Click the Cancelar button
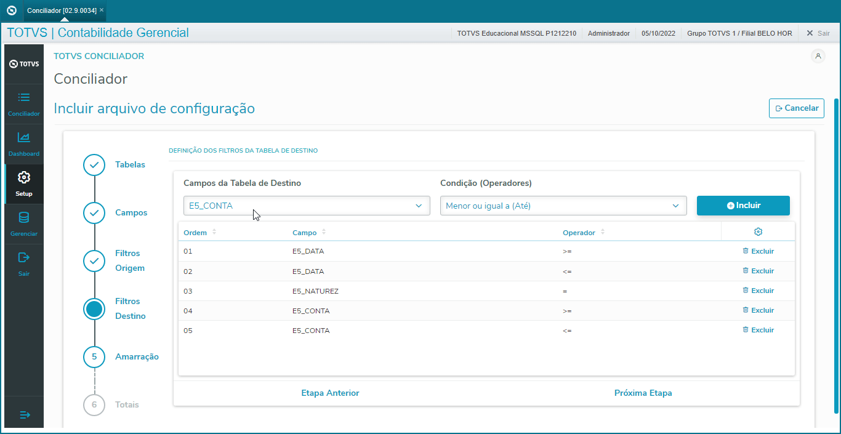Screen dimensions: 841x434 797,108
